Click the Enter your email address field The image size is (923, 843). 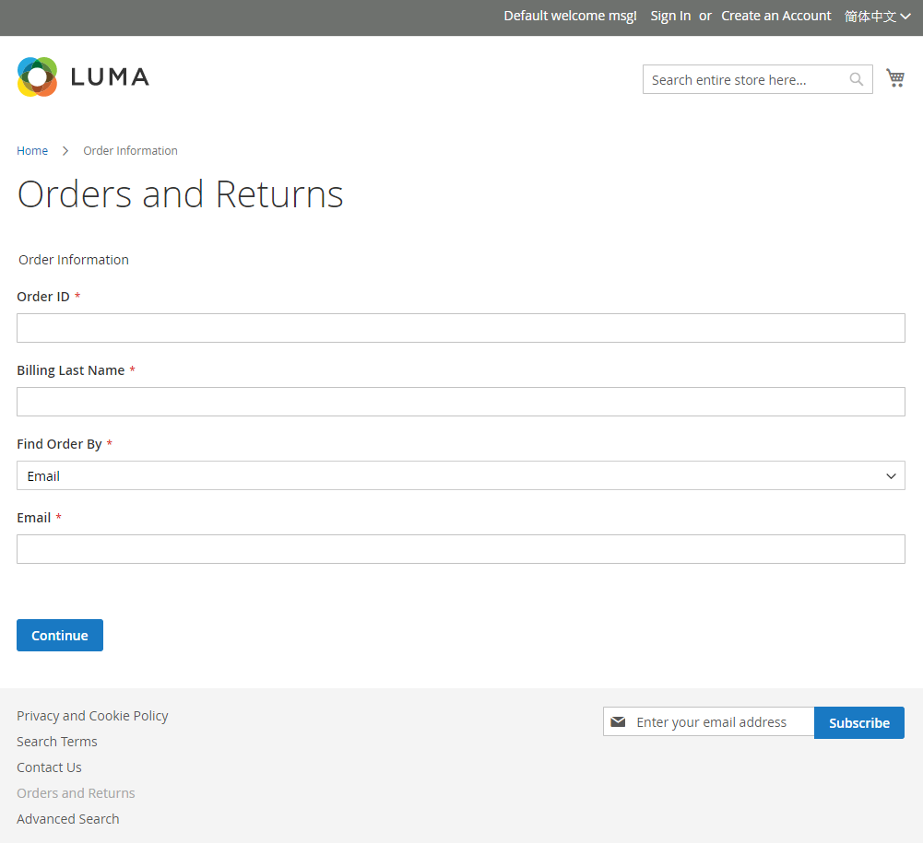click(719, 721)
